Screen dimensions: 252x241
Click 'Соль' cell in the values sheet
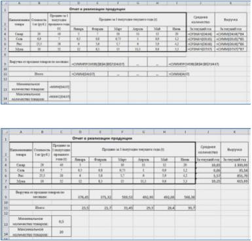(21, 170)
